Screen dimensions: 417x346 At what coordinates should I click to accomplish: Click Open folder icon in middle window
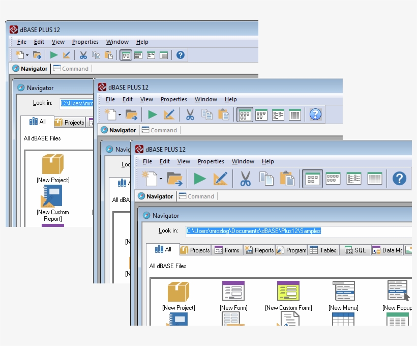(x=132, y=114)
